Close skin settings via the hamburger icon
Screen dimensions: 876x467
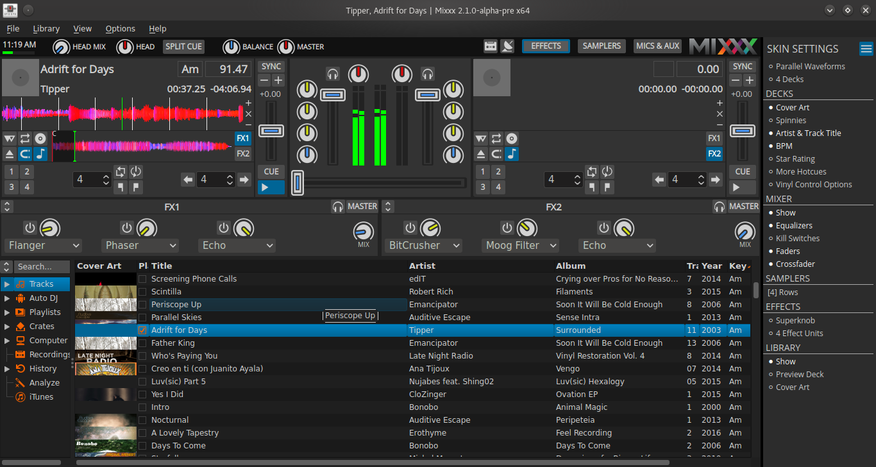point(866,49)
